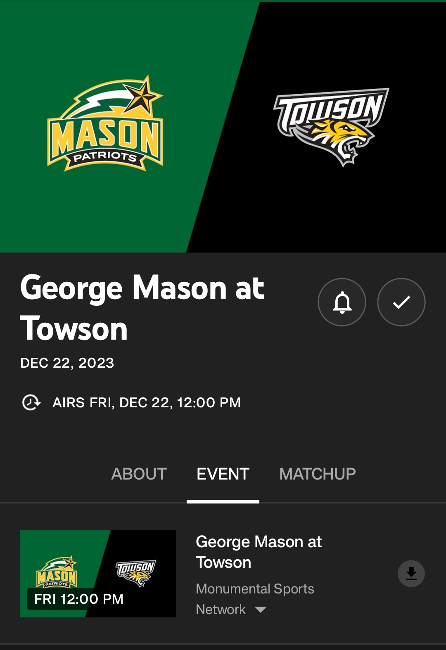The image size is (446, 650).
Task: Select the EVENT tab
Action: click(x=223, y=474)
